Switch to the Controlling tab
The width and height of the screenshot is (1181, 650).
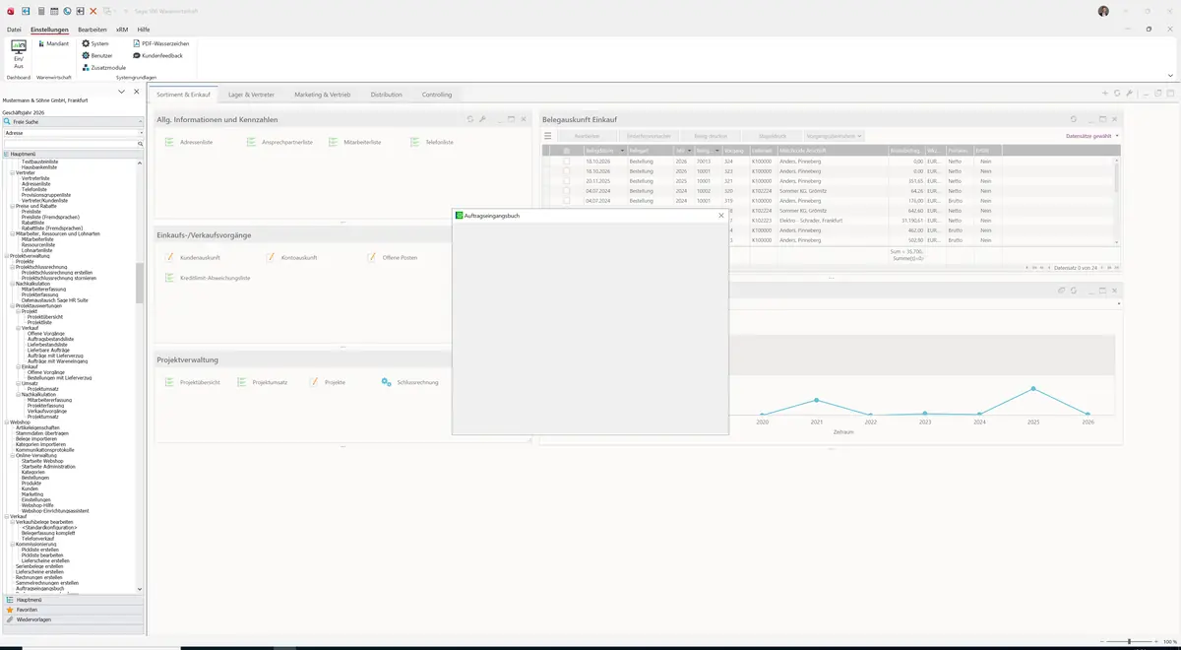tap(437, 95)
